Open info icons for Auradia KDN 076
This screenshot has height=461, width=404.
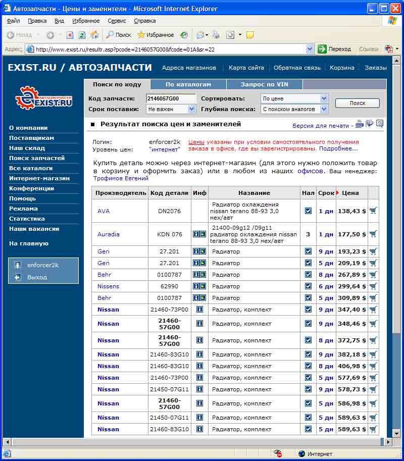pos(199,234)
